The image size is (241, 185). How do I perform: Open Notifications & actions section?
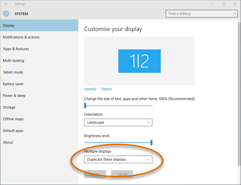click(x=21, y=37)
